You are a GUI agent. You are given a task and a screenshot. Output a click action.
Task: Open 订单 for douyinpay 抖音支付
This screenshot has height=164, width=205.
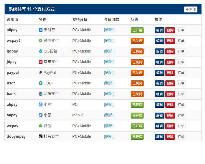(181, 137)
